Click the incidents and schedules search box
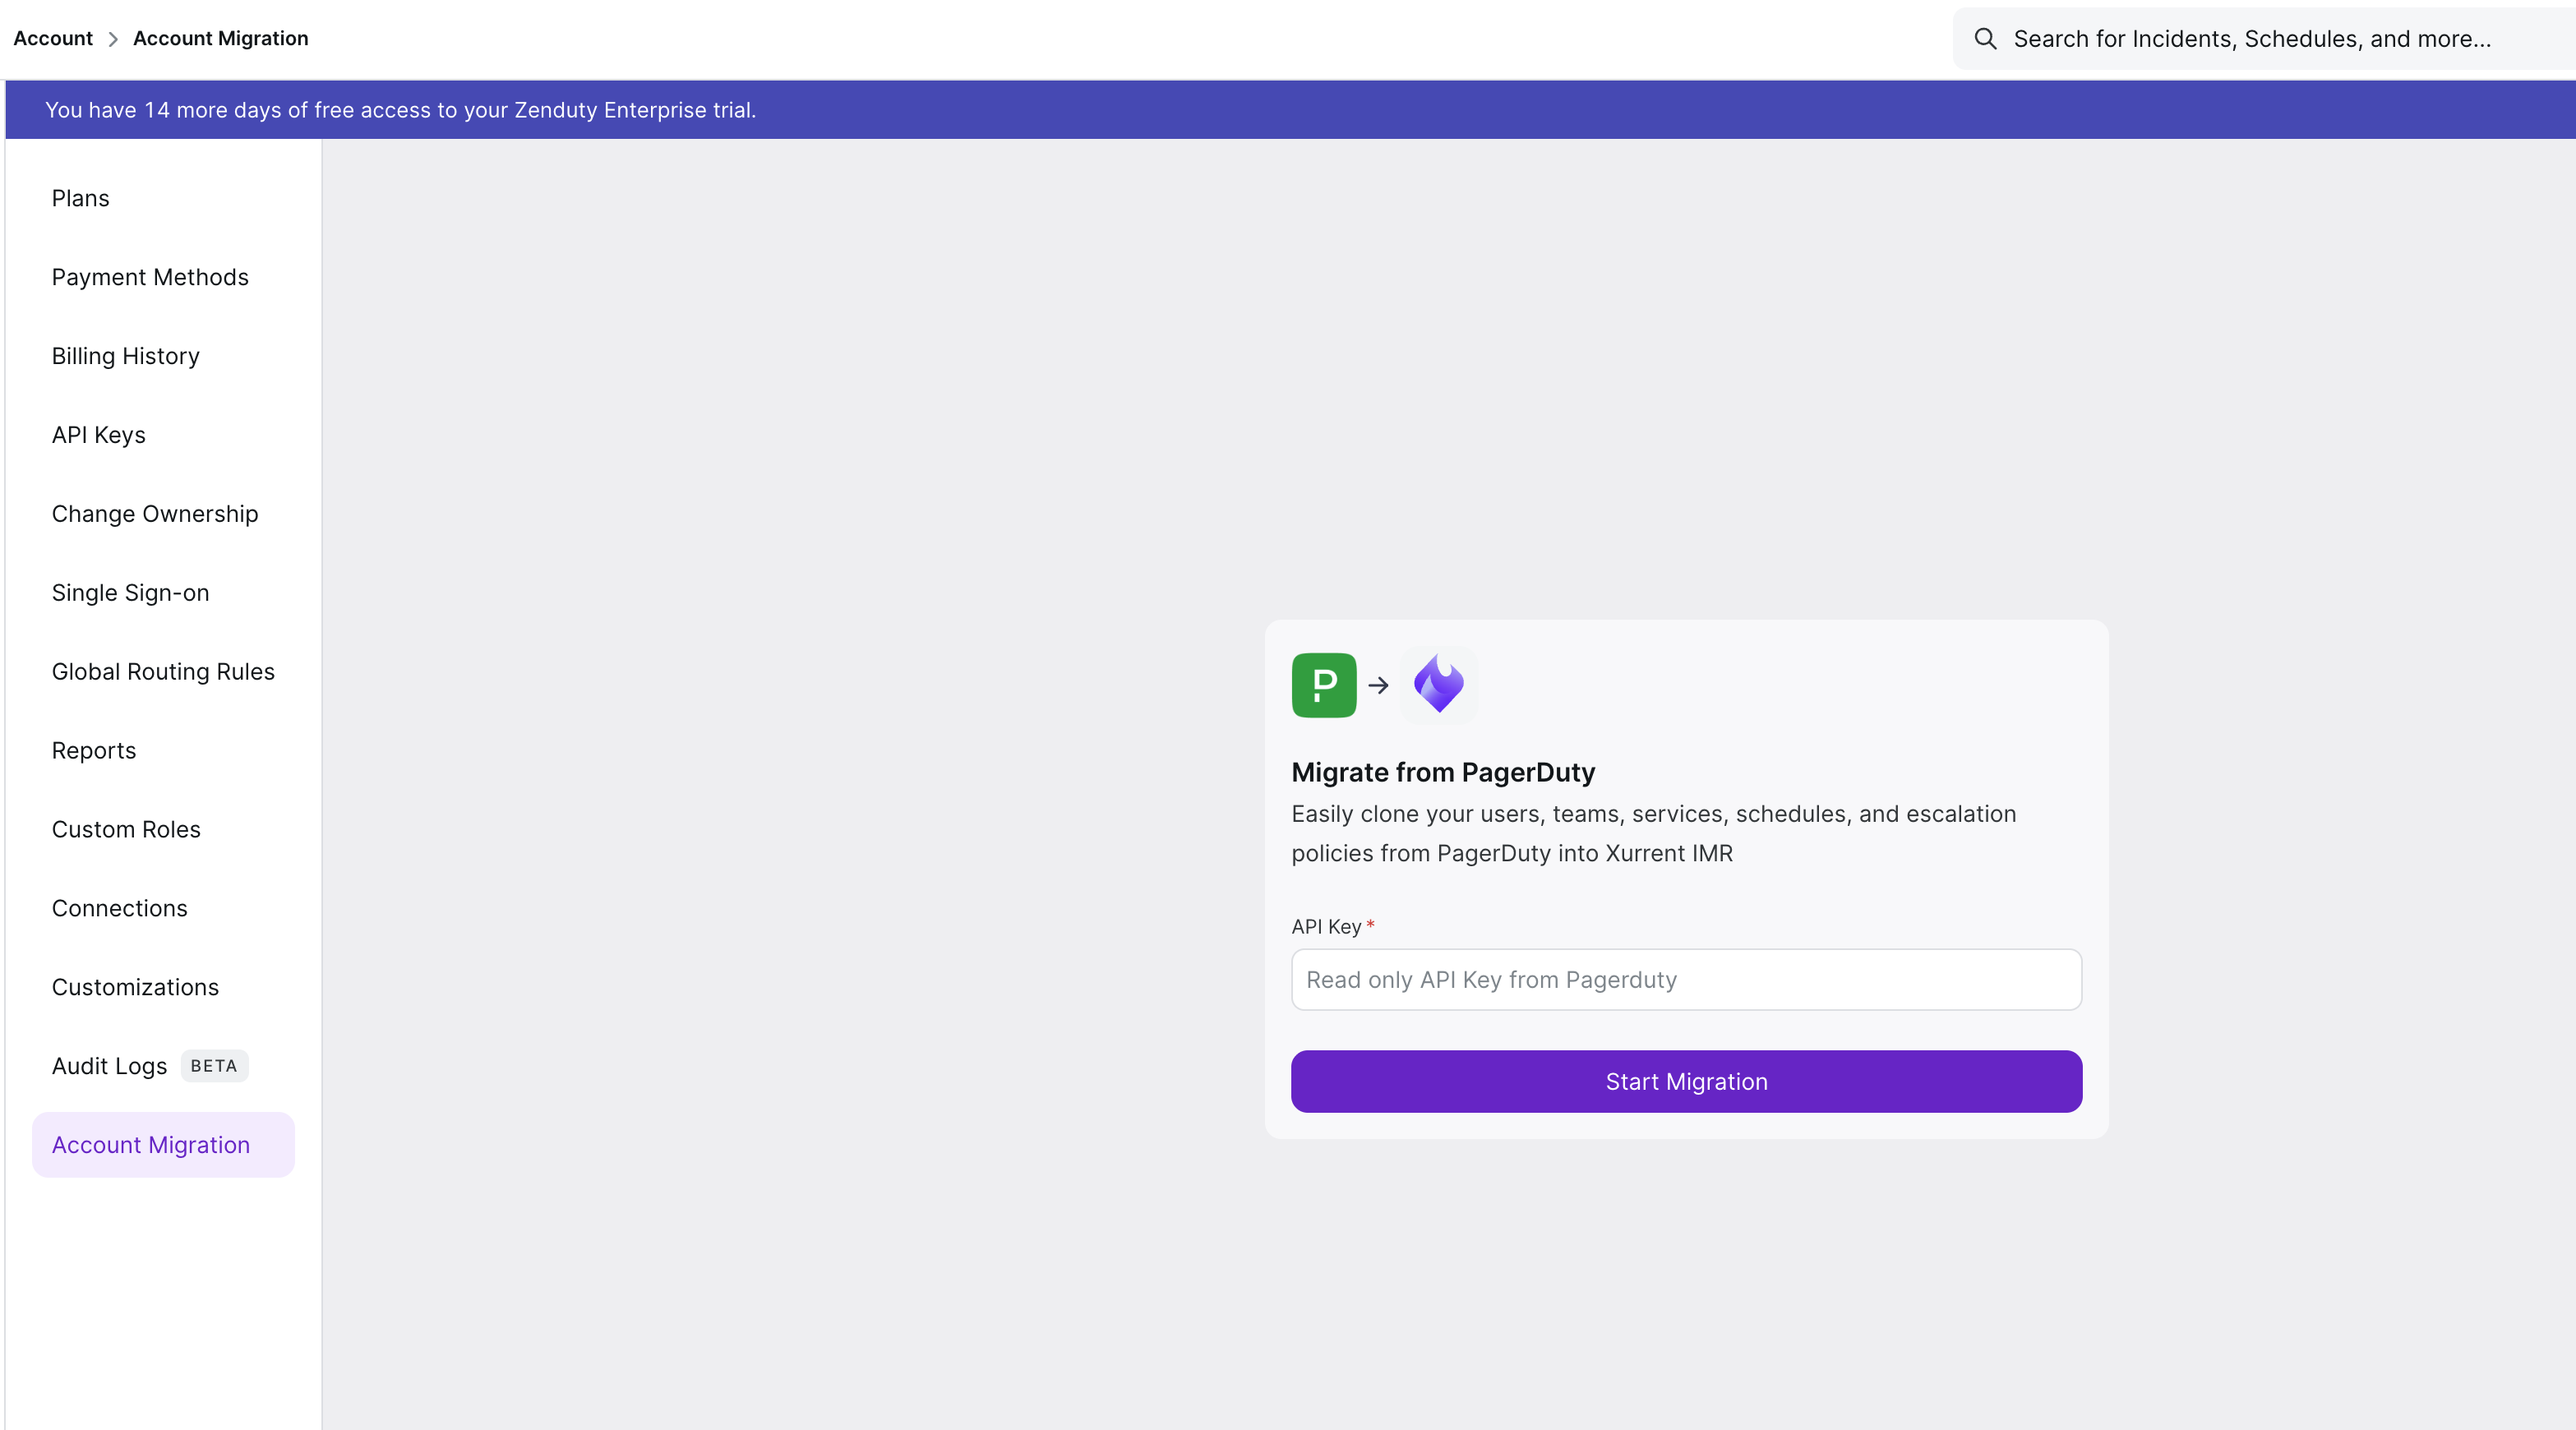The width and height of the screenshot is (2576, 1430). [x=2252, y=39]
